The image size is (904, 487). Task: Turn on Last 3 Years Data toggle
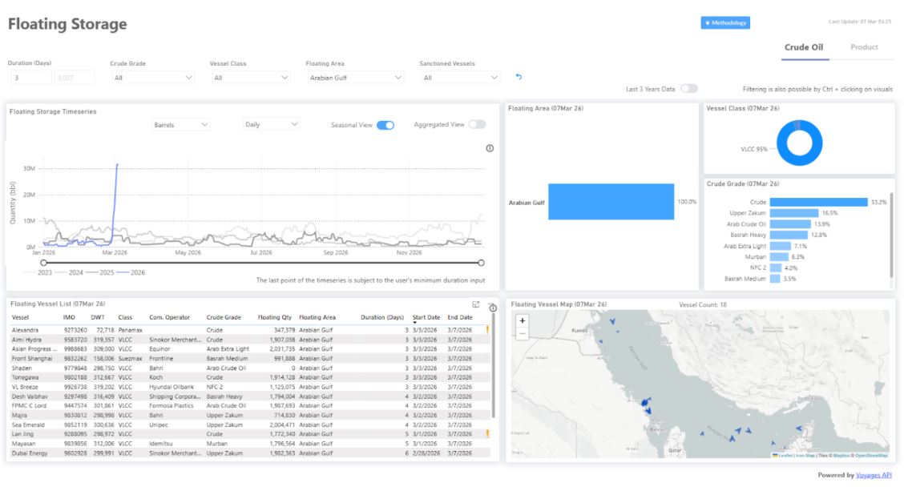point(688,89)
